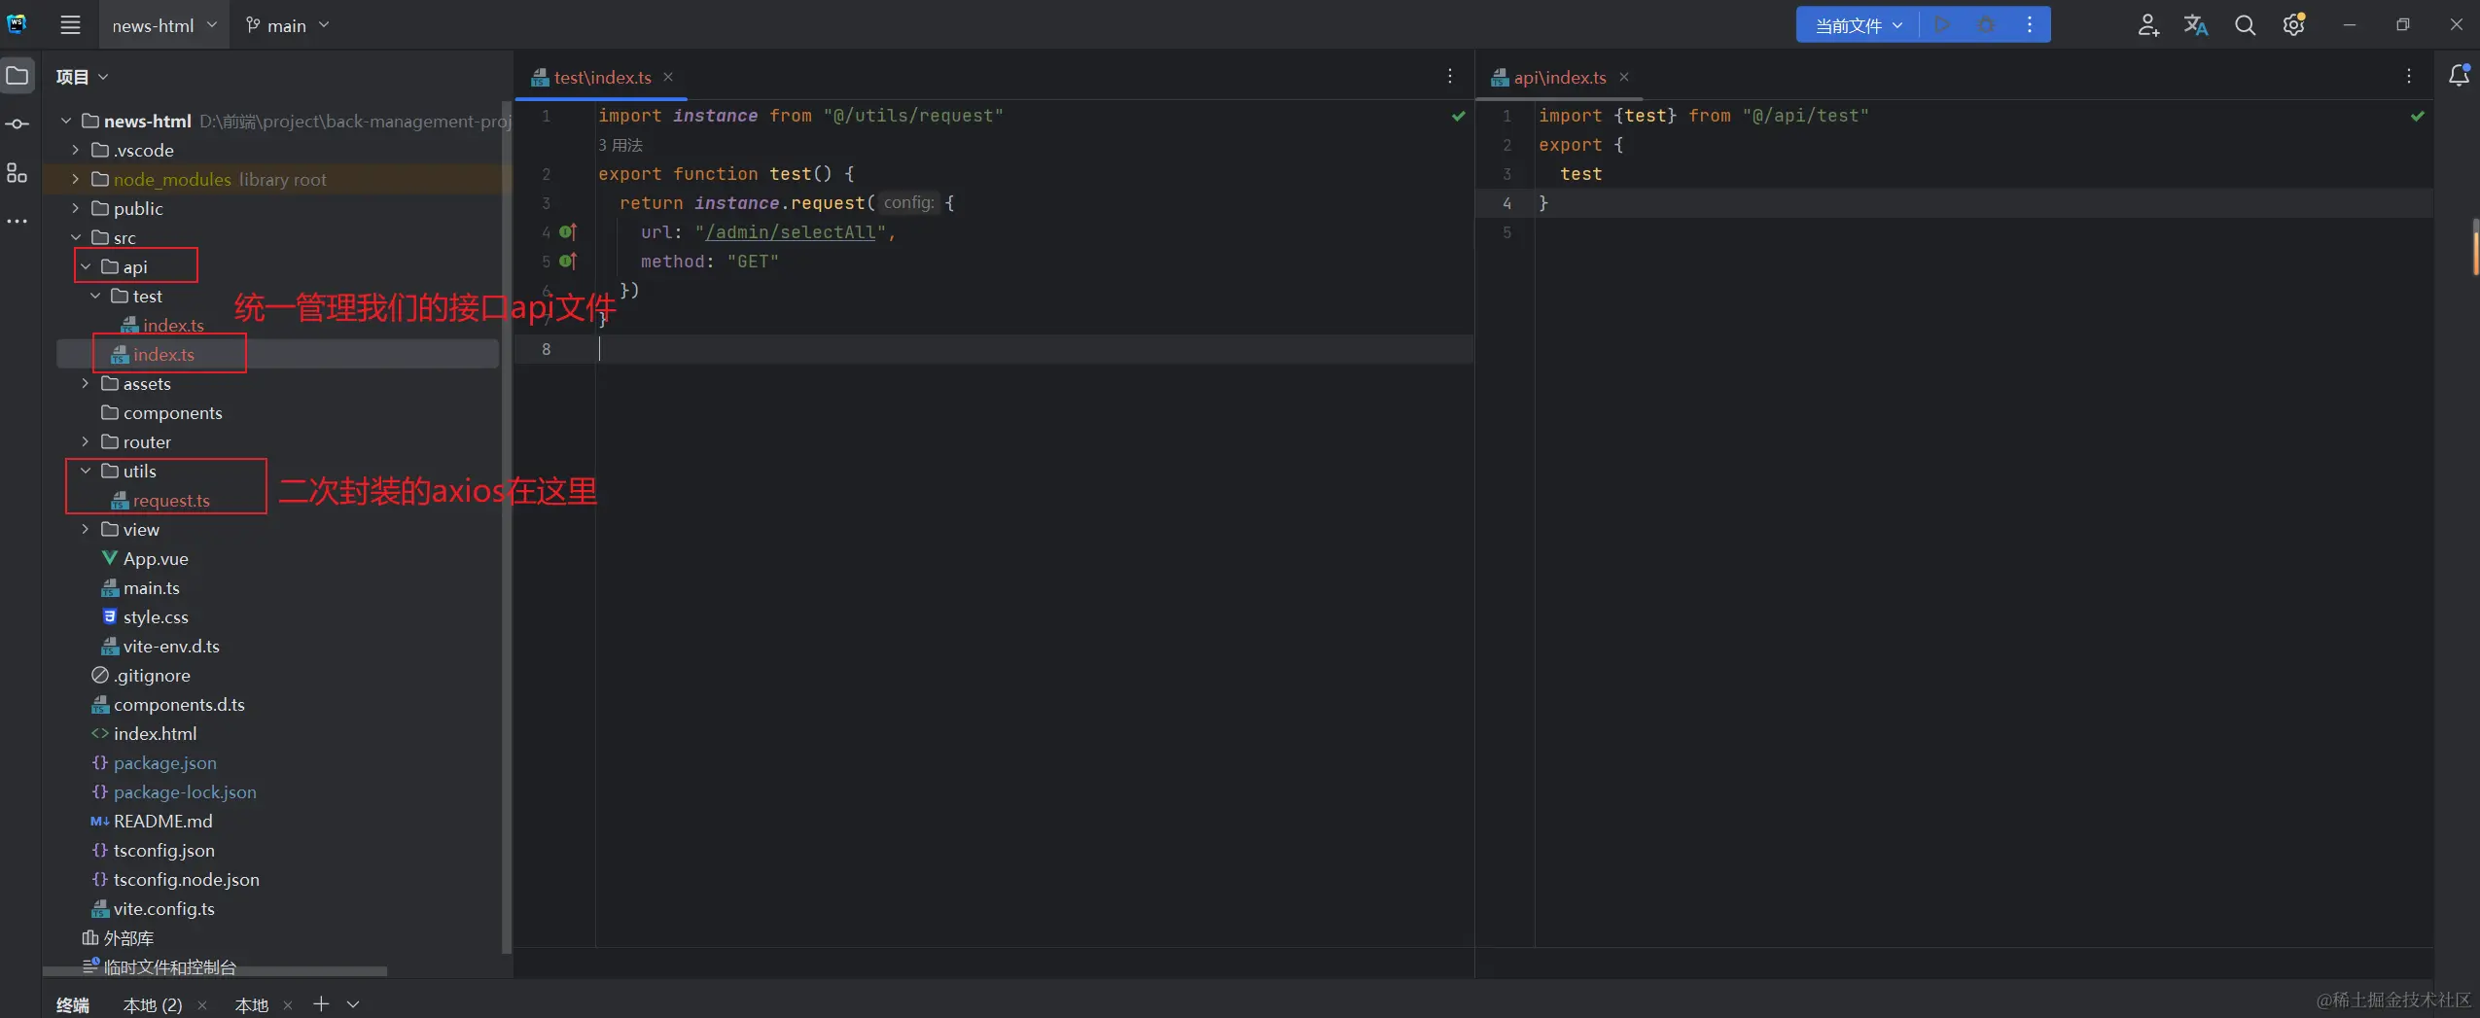Switch to the test\index.ts editor tab
This screenshot has width=2480, height=1018.
[601, 78]
